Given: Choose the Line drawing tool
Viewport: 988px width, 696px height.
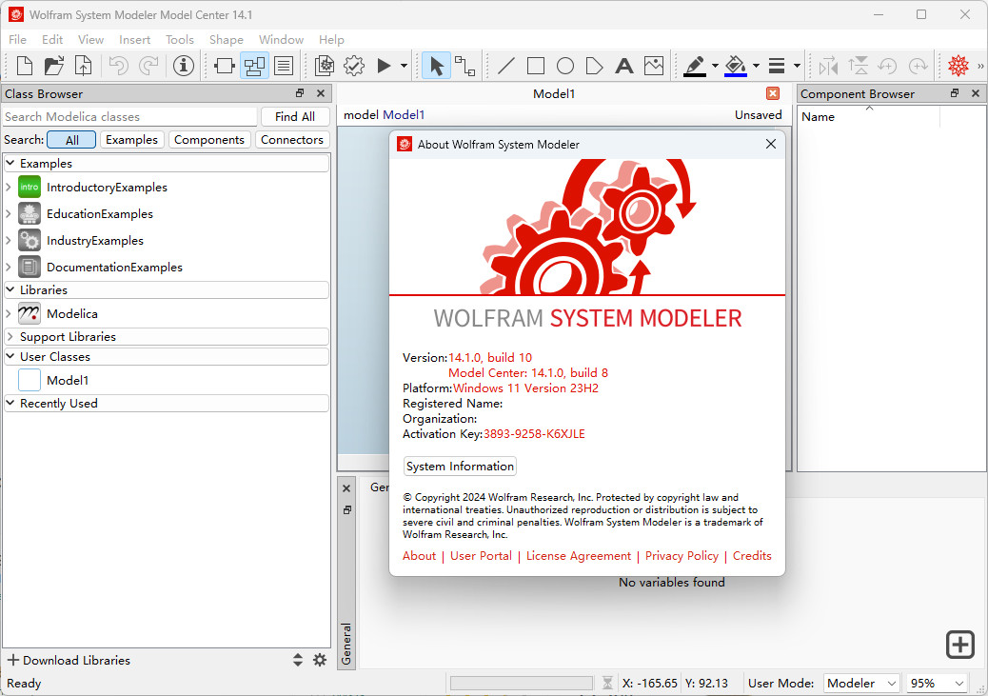Looking at the screenshot, I should [x=506, y=66].
